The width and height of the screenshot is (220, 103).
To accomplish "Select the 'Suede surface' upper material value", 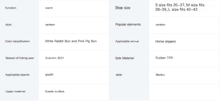I will point(55,91).
